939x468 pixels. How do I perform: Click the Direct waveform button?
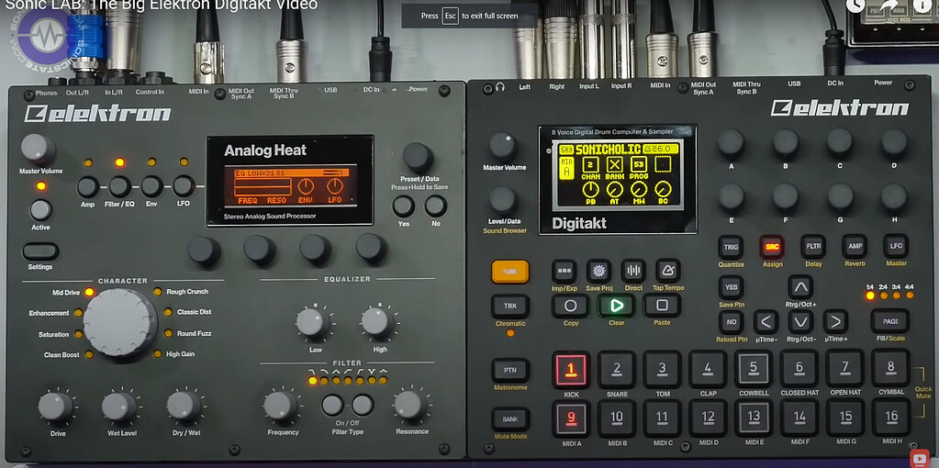633,271
